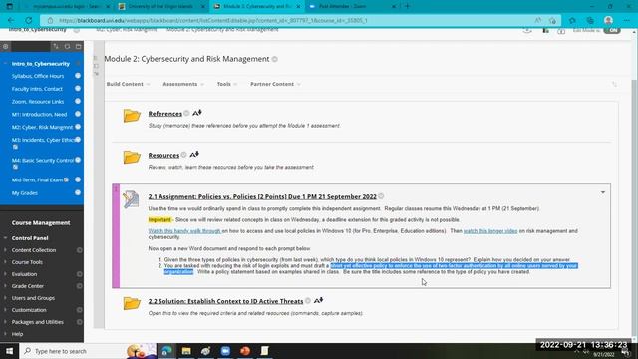Click the add menu item plus icon in the course menu toolbar
638x359 pixels.
tap(6, 47)
